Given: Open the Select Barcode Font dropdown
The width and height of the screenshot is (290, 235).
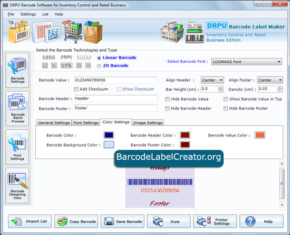Looking at the screenshot, I should [x=247, y=62].
